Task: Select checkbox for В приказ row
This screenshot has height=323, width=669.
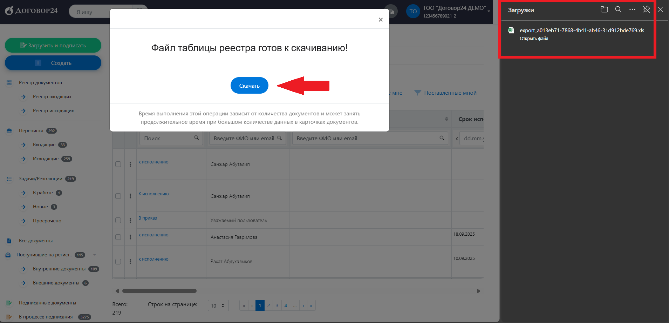Action: tap(118, 220)
